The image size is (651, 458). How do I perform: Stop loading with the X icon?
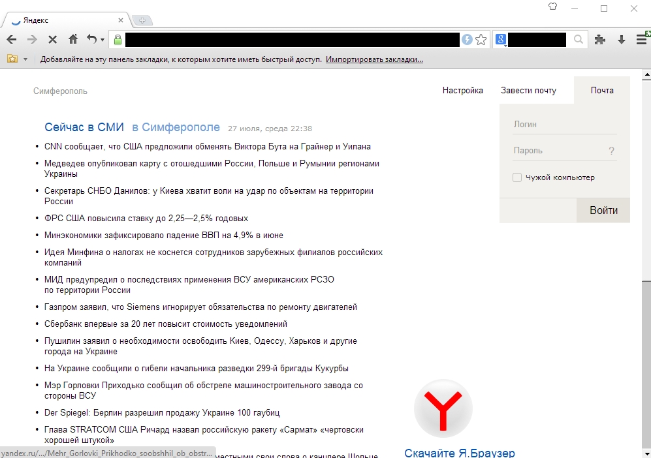click(x=52, y=40)
